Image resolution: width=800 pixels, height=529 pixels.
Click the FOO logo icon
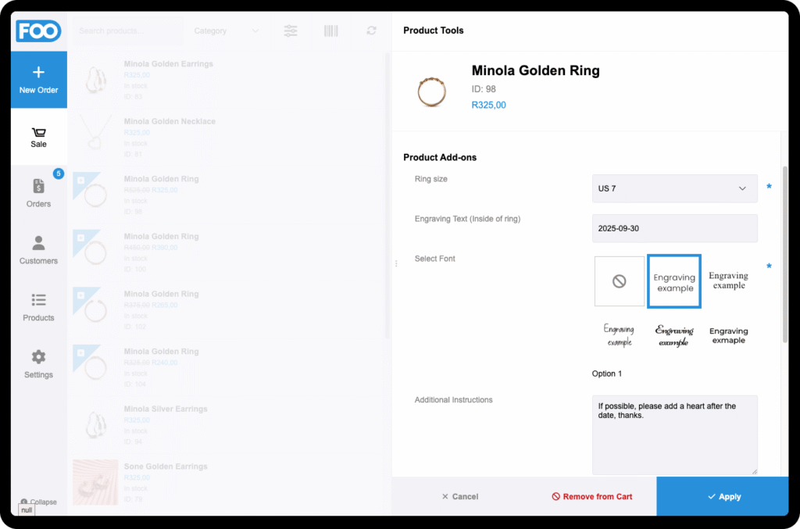(38, 30)
